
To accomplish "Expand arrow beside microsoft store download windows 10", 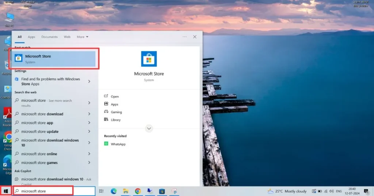I will click(89, 143).
